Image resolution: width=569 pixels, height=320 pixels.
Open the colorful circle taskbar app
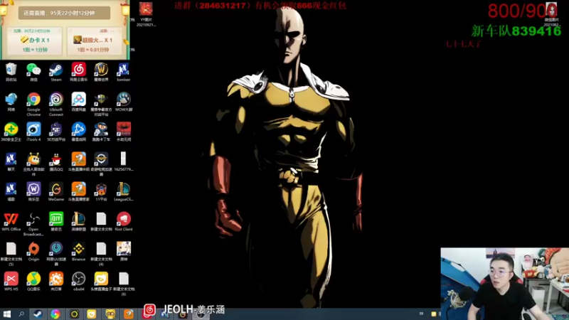55,314
